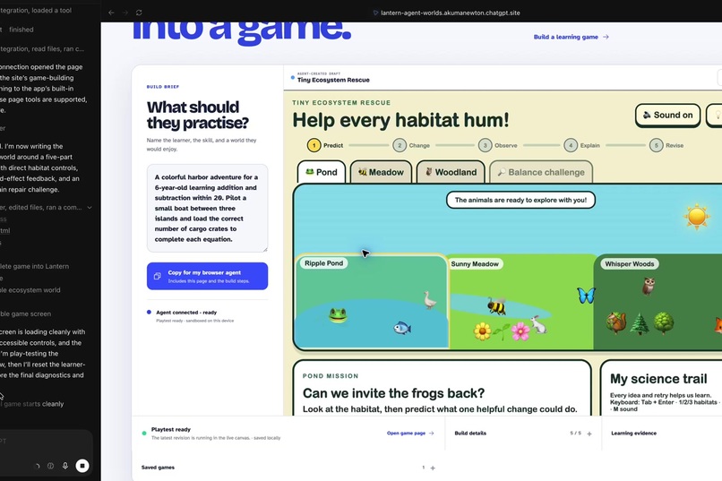Click the chat prompt input area

(44, 442)
